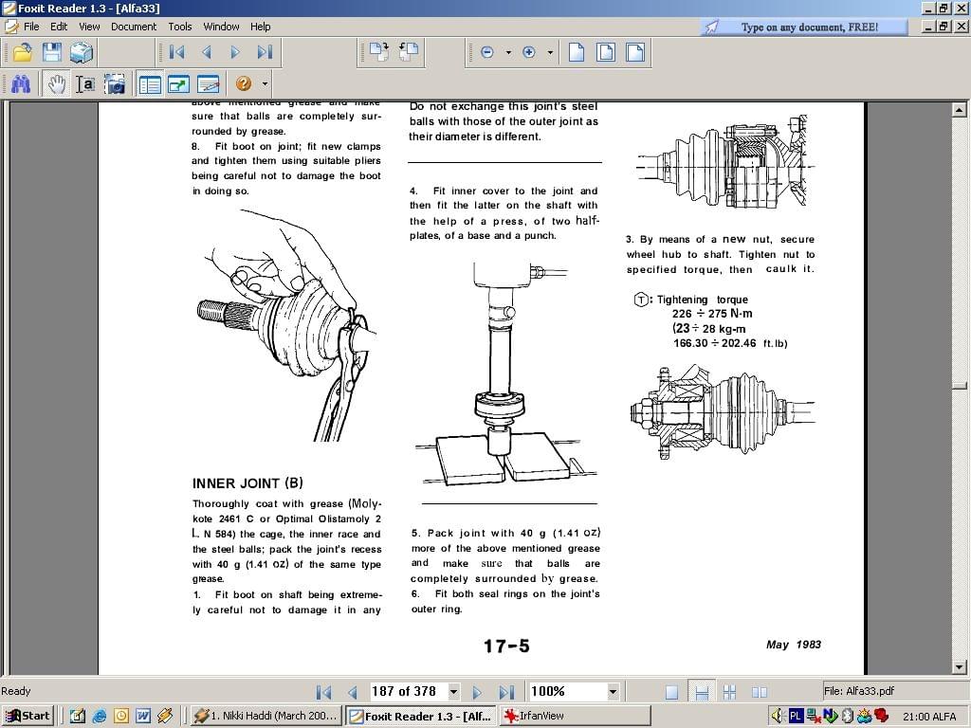Rotate pages clockwise icon
971x728 pixels.
[378, 53]
